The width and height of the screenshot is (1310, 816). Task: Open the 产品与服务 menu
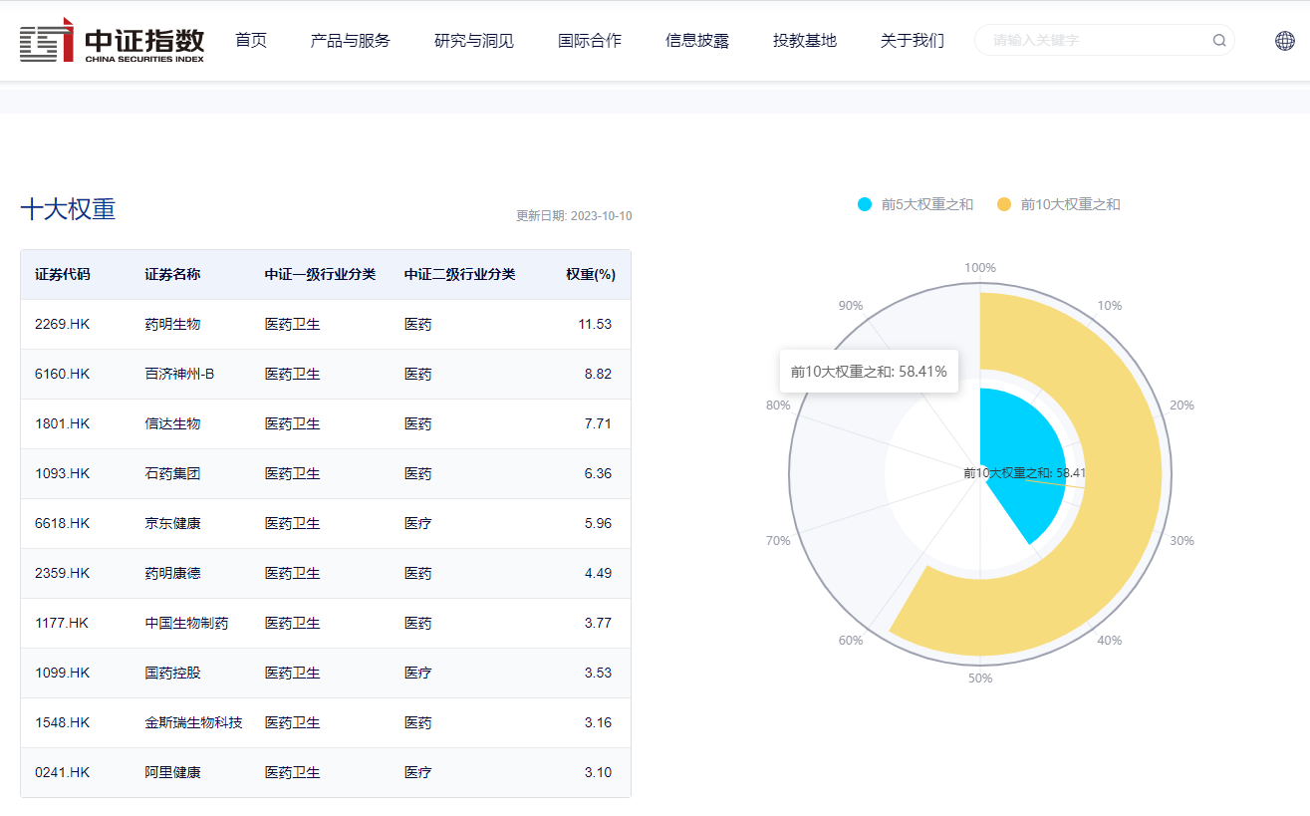351,41
